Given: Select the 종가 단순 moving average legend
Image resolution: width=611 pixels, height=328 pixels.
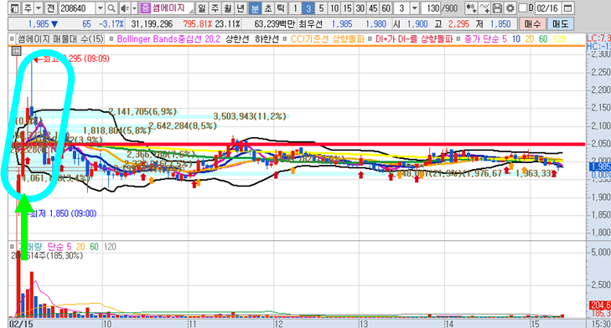Looking at the screenshot, I should (x=485, y=39).
